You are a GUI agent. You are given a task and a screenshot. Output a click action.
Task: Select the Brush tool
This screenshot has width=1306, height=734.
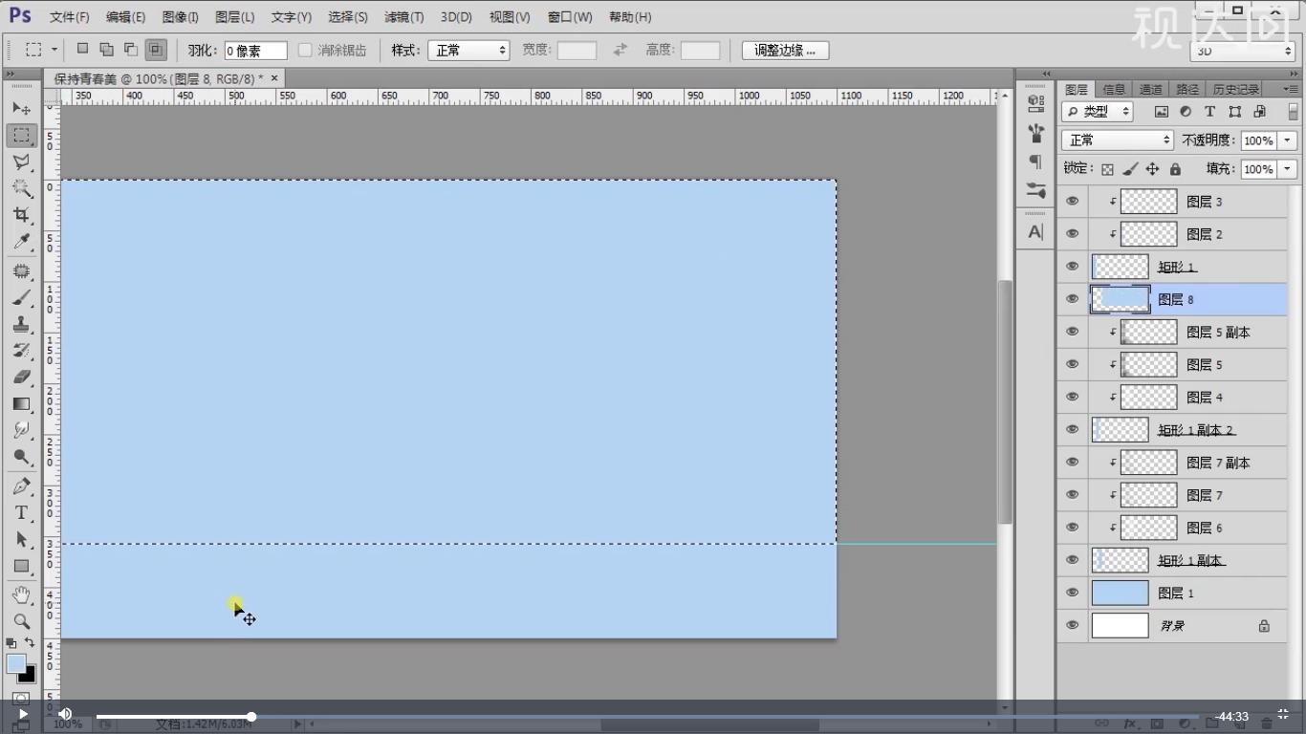21,298
